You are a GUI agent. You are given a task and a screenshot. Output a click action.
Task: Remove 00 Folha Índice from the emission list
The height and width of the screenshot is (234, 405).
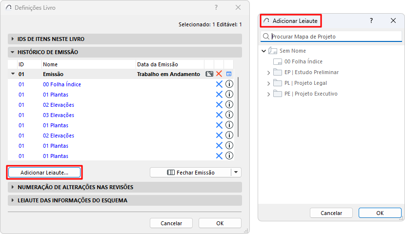(219, 84)
